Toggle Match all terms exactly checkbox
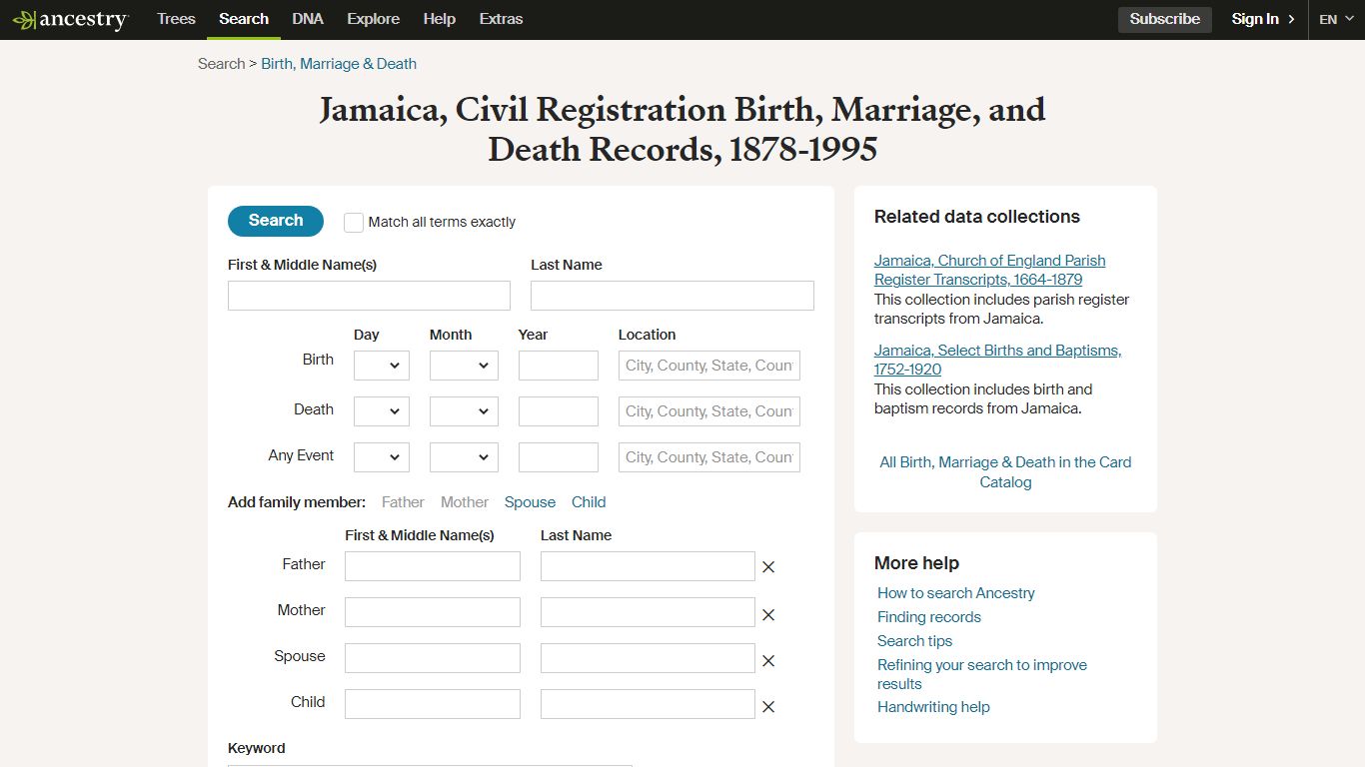 (354, 222)
